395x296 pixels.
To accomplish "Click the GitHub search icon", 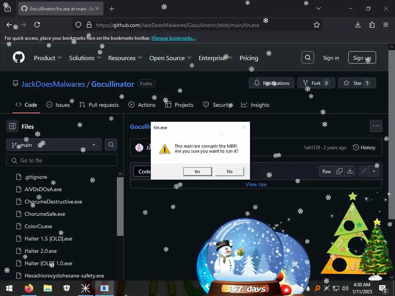I will pos(308,57).
